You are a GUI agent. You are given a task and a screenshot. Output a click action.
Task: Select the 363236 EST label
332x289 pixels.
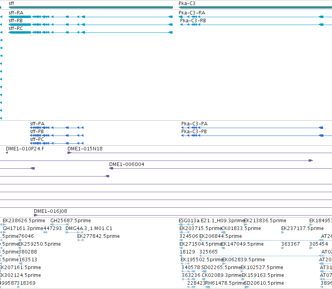click(191, 275)
